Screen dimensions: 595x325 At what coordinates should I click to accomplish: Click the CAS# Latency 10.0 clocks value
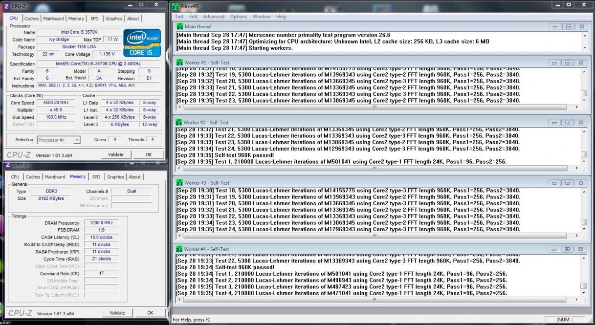pyautogui.click(x=101, y=237)
